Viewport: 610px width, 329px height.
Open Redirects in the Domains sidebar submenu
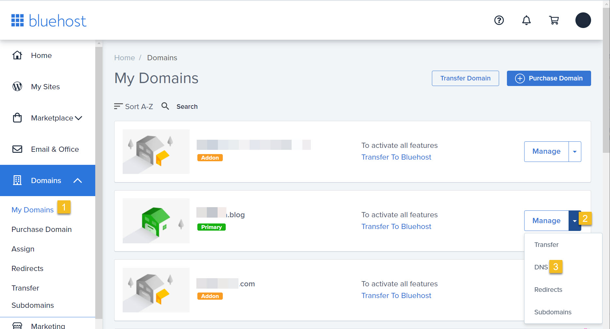point(27,268)
